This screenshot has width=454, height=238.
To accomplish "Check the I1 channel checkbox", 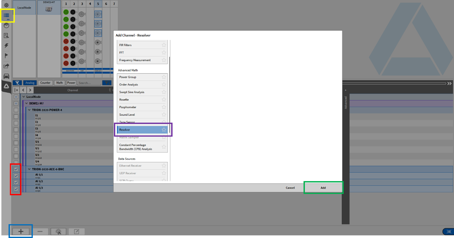I will point(16,116).
